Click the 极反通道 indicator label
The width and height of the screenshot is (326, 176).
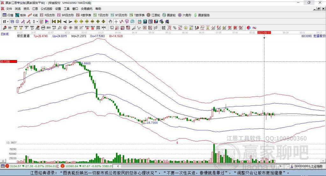tap(23, 36)
